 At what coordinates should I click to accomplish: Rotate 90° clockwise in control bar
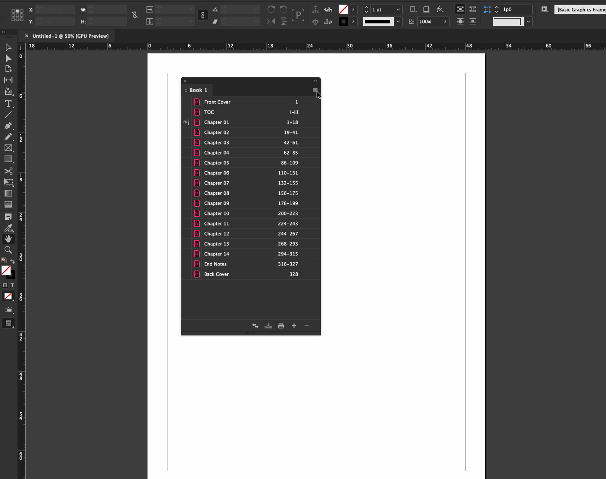tap(271, 9)
